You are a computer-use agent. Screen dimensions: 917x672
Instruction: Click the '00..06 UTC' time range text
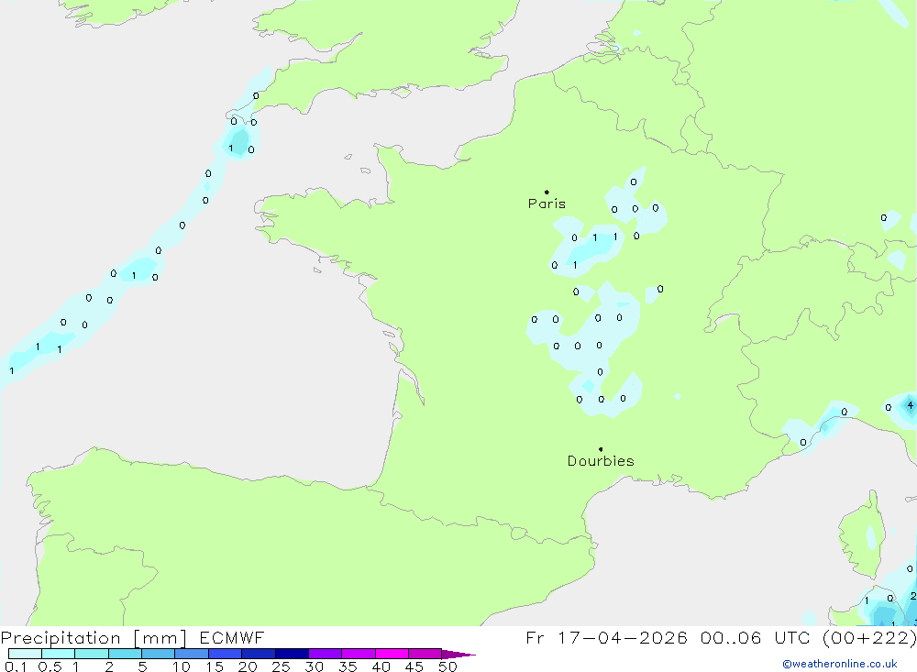tap(756, 637)
